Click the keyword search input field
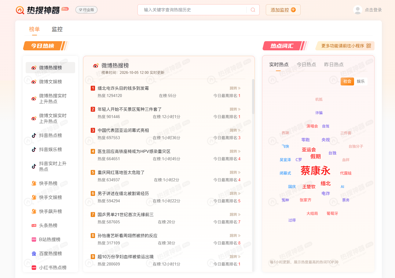 pyautogui.click(x=195, y=10)
